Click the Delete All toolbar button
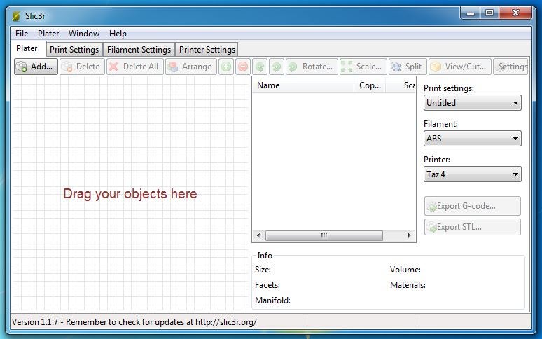 coord(134,67)
